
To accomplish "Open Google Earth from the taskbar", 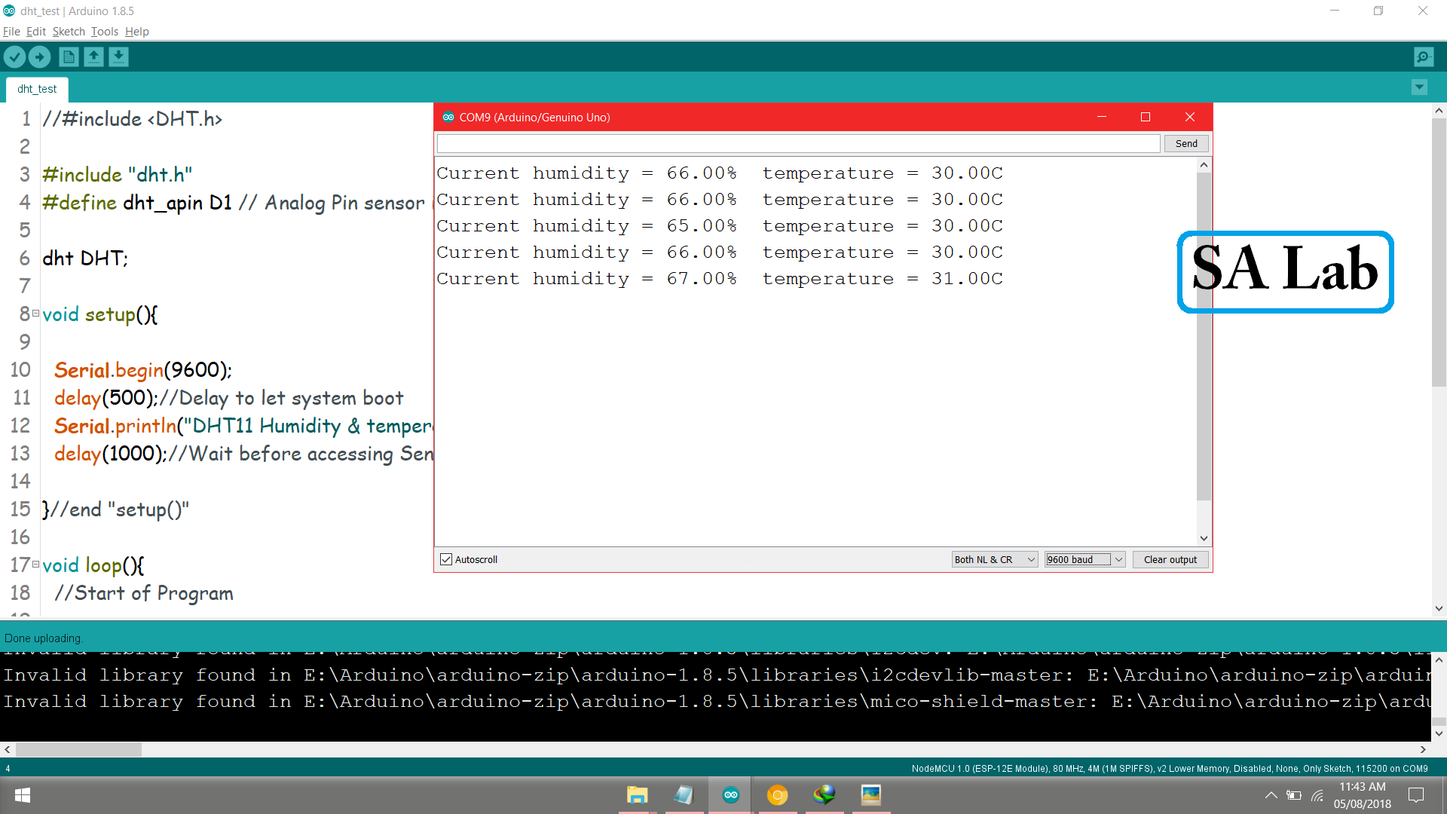I will 824,795.
